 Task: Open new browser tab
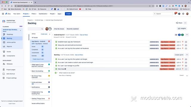click(x=35, y=2)
